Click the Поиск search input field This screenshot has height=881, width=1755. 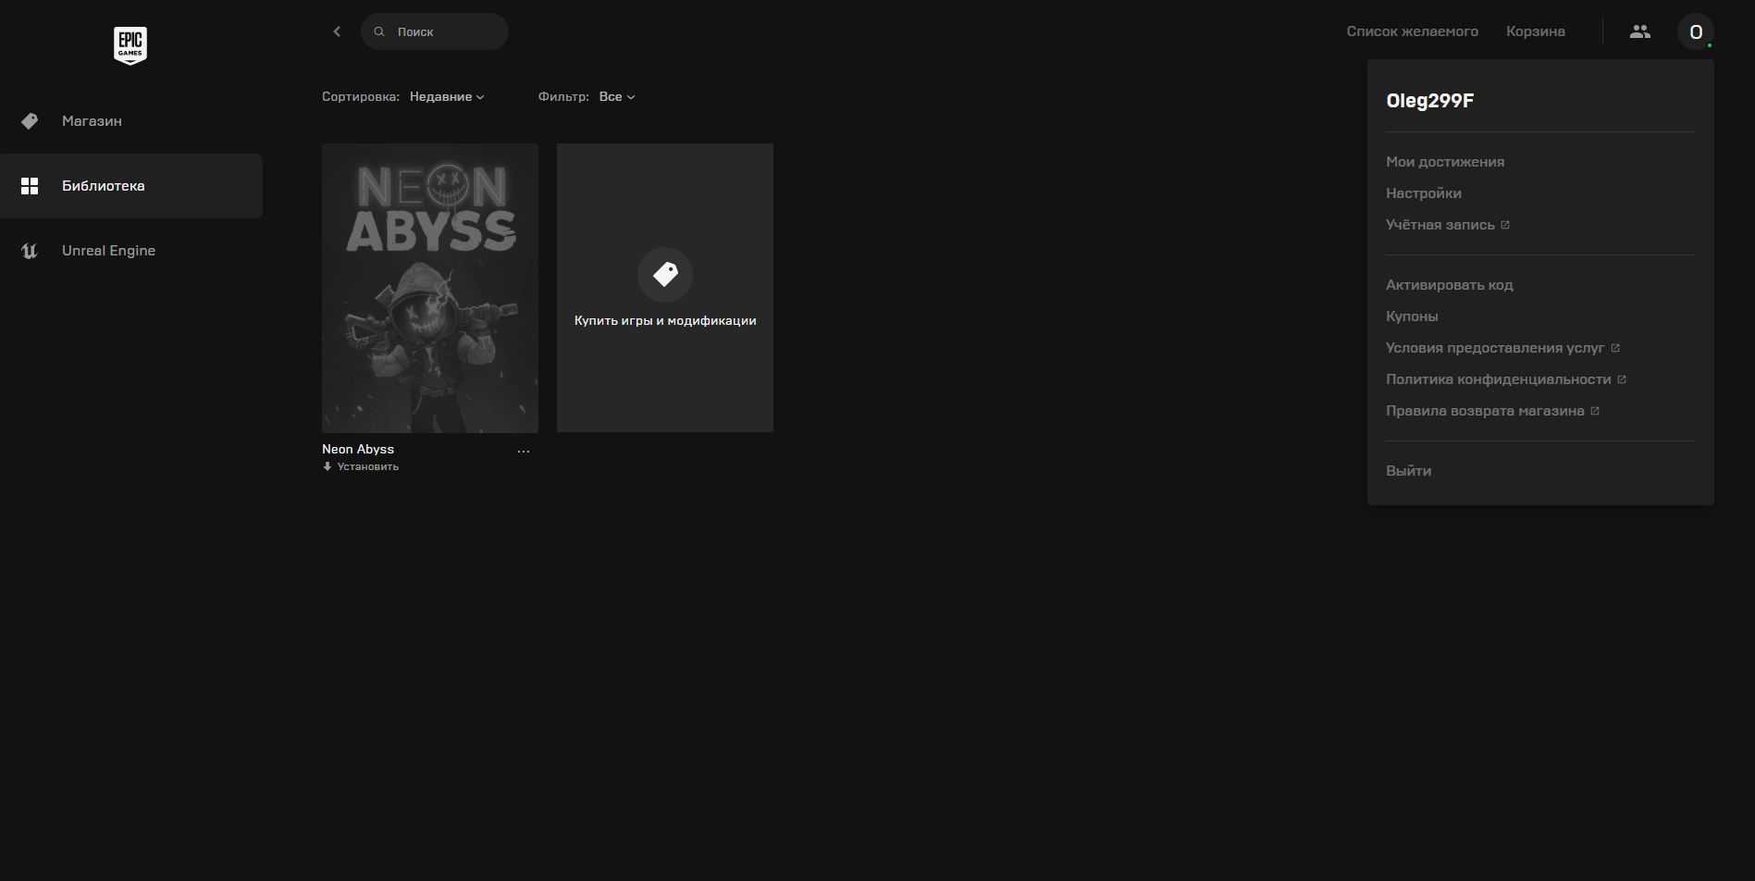click(435, 31)
